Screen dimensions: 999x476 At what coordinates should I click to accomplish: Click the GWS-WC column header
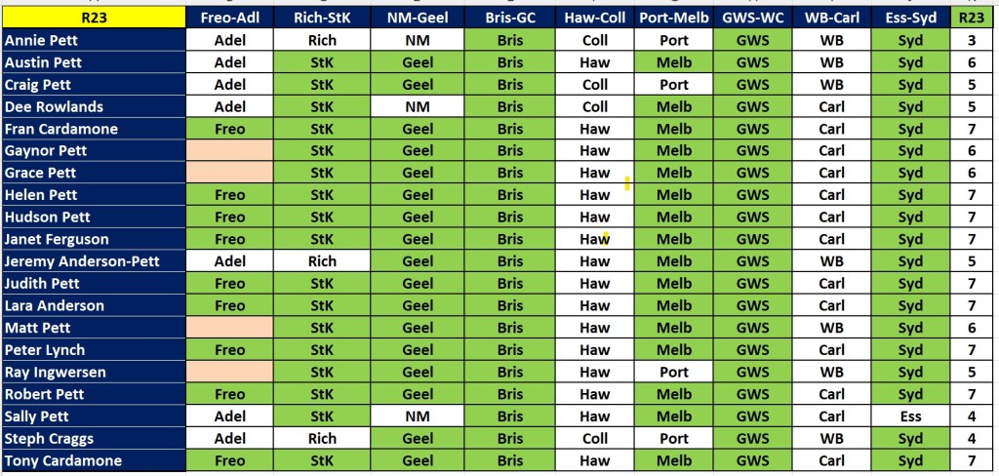tap(752, 18)
